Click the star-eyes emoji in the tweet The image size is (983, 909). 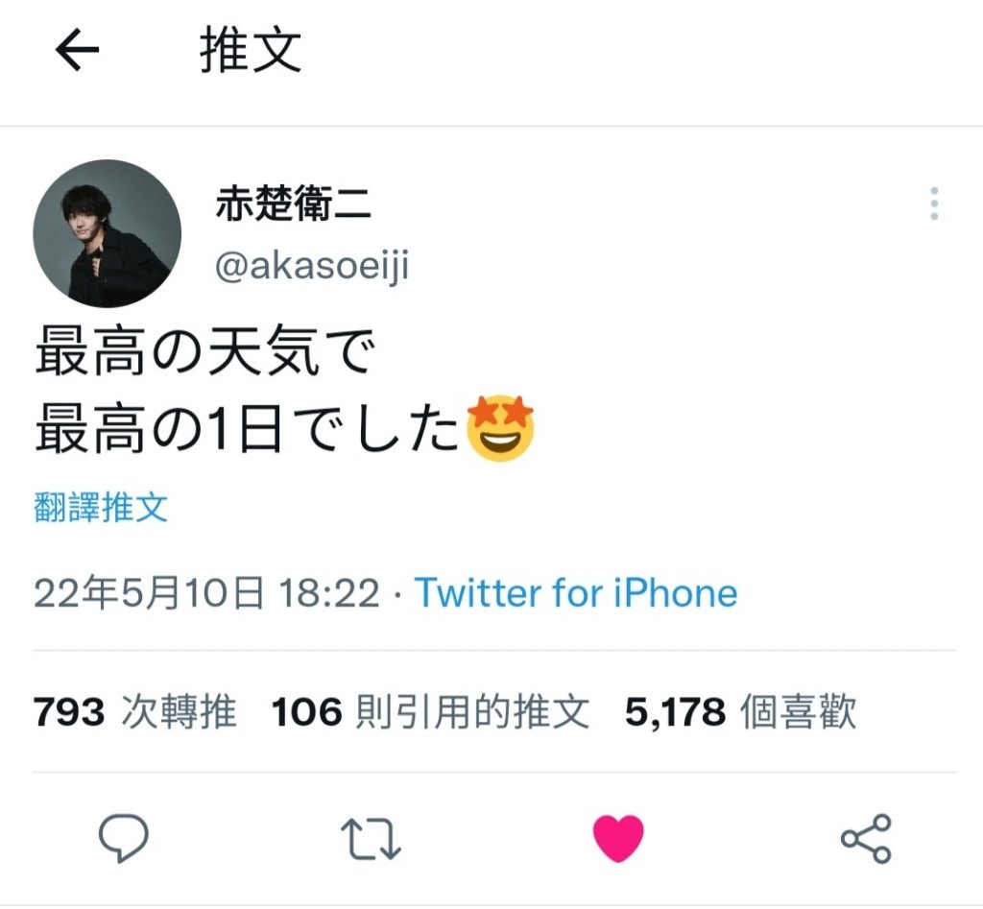[x=500, y=428]
